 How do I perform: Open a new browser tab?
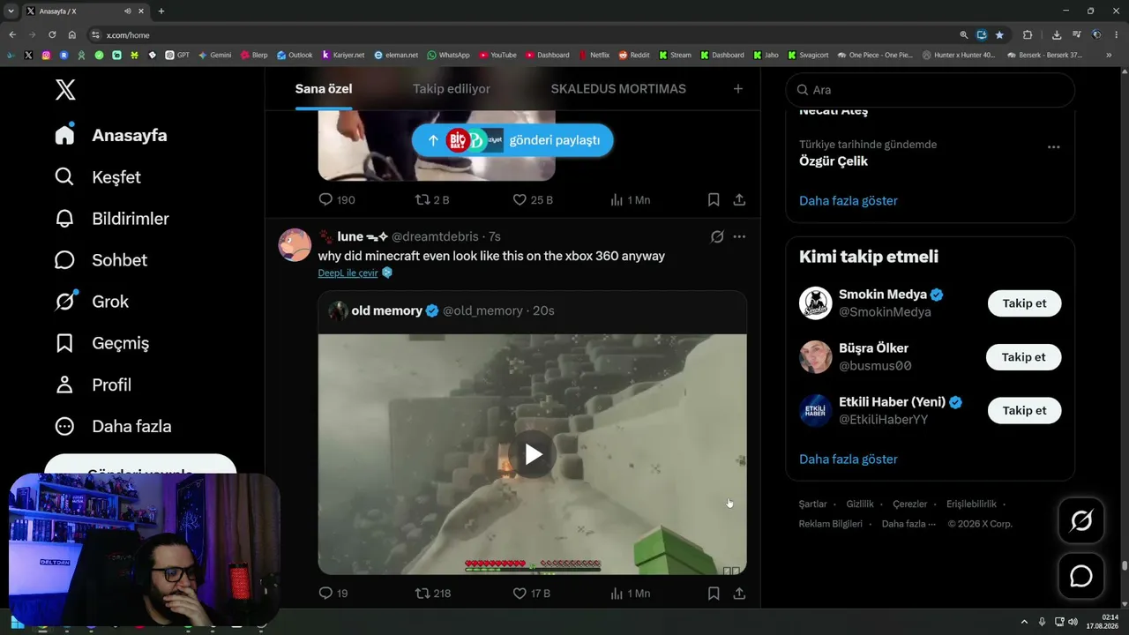(x=161, y=11)
